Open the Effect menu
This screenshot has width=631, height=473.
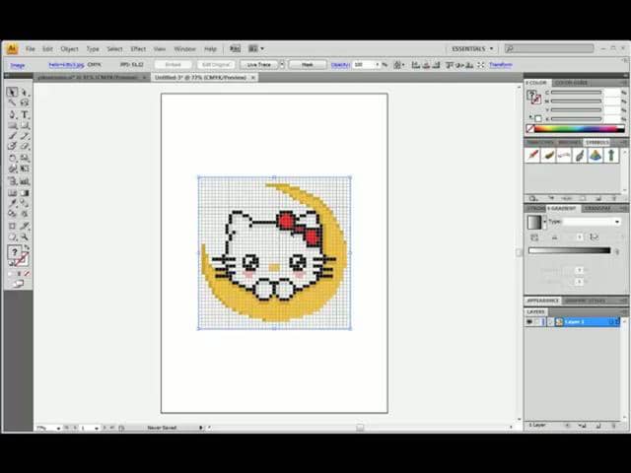tap(138, 49)
